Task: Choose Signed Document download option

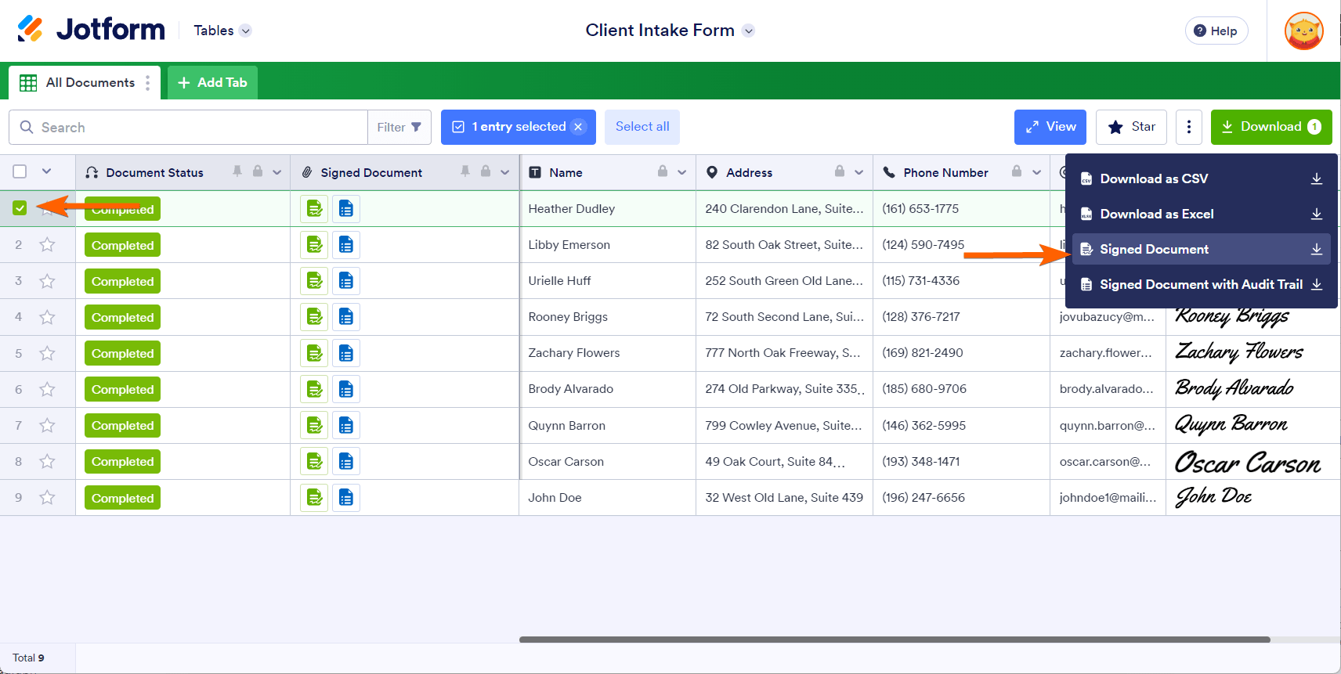Action: pyautogui.click(x=1201, y=249)
